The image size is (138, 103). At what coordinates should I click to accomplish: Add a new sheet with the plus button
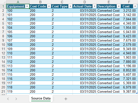tap(66, 99)
